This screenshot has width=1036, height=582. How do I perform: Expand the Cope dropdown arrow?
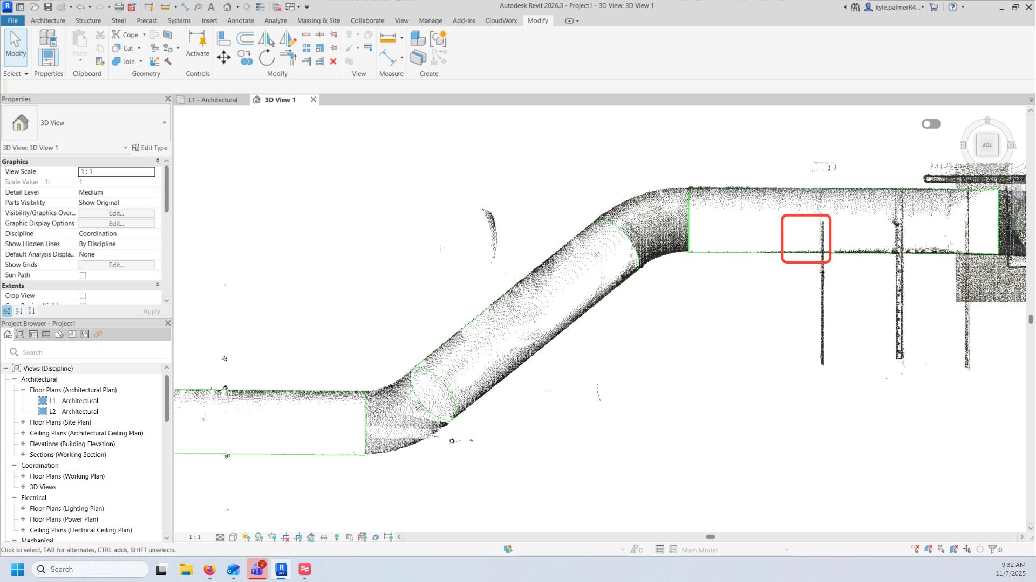(144, 35)
